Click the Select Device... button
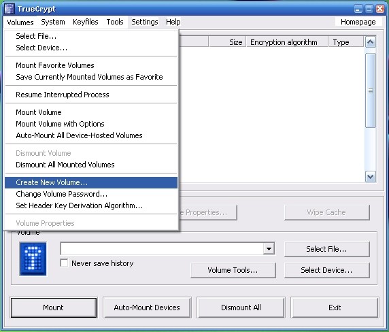 326,270
